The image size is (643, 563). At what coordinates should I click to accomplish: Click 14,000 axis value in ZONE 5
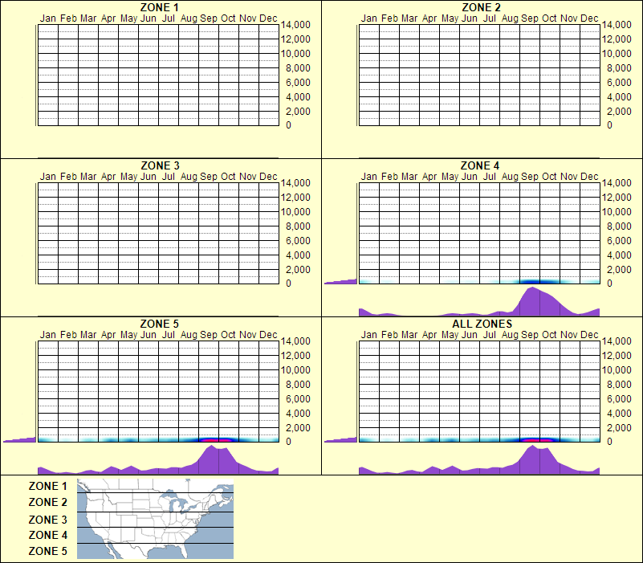(x=295, y=341)
